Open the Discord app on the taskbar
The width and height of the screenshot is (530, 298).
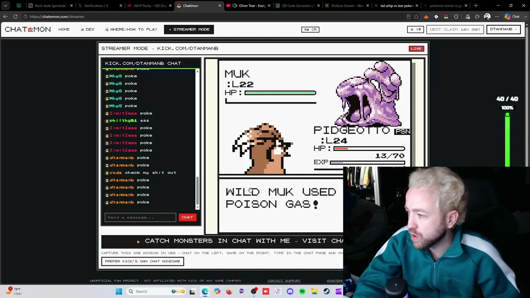pos(290,291)
